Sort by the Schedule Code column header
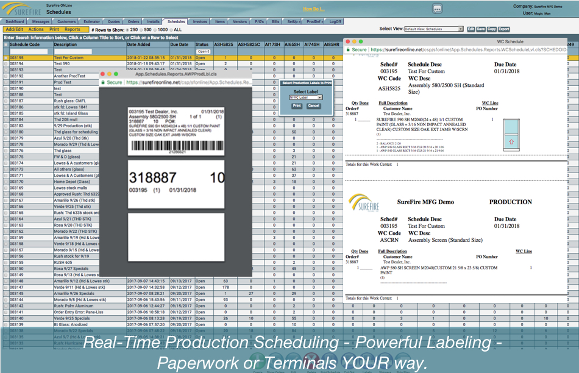579x373 pixels. (x=25, y=44)
